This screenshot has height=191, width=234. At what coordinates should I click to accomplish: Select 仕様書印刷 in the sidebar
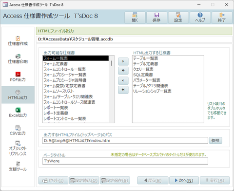(18, 59)
